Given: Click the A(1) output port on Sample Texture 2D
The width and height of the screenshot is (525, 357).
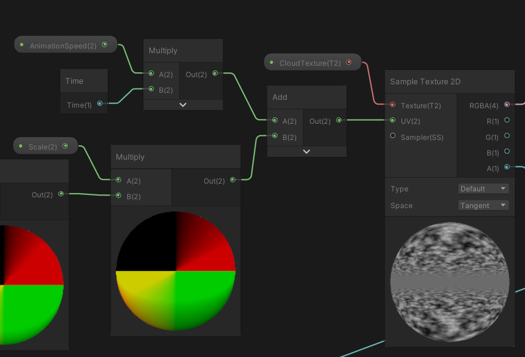Looking at the screenshot, I should coord(507,168).
